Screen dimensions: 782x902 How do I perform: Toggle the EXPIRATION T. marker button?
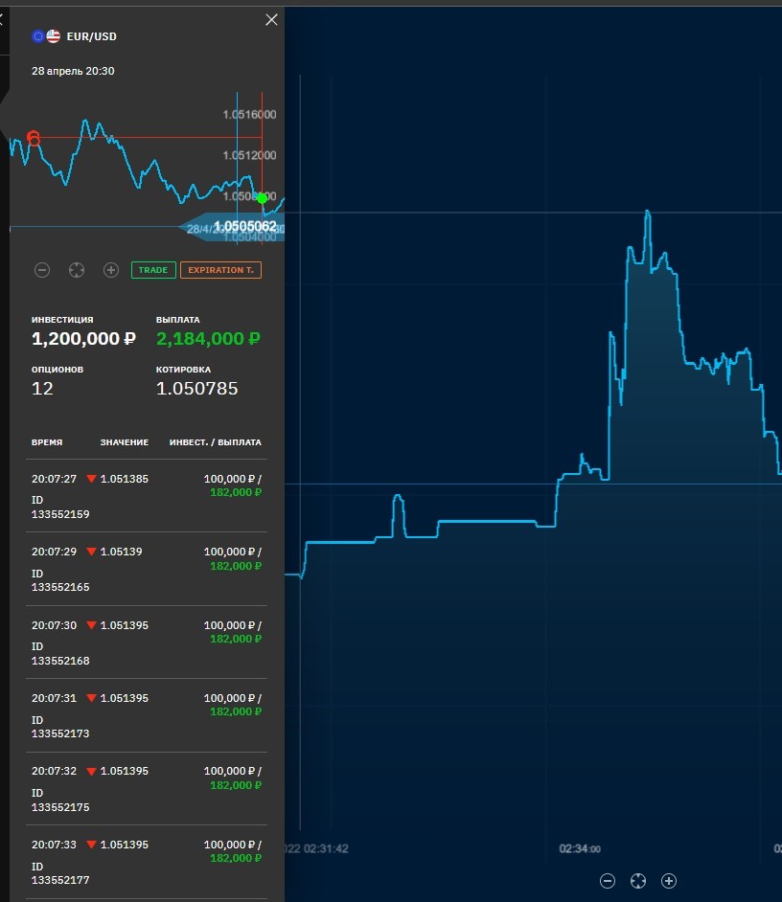[x=220, y=270]
